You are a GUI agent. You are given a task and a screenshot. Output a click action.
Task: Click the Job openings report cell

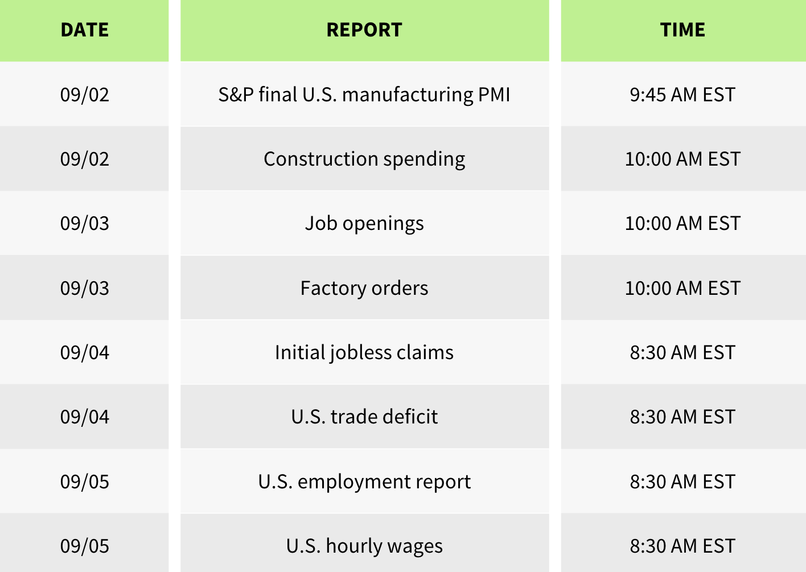pos(364,223)
